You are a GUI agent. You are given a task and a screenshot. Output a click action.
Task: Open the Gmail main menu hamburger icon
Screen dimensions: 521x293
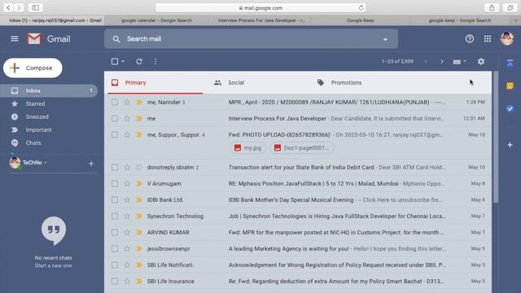coord(15,39)
